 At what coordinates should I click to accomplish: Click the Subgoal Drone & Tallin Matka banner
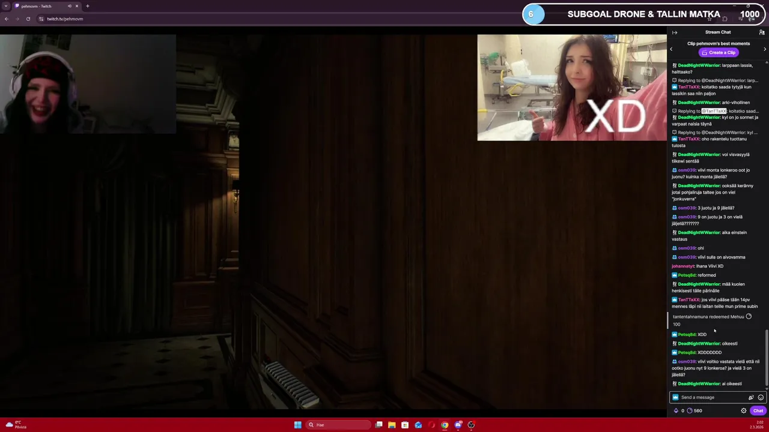coord(643,14)
